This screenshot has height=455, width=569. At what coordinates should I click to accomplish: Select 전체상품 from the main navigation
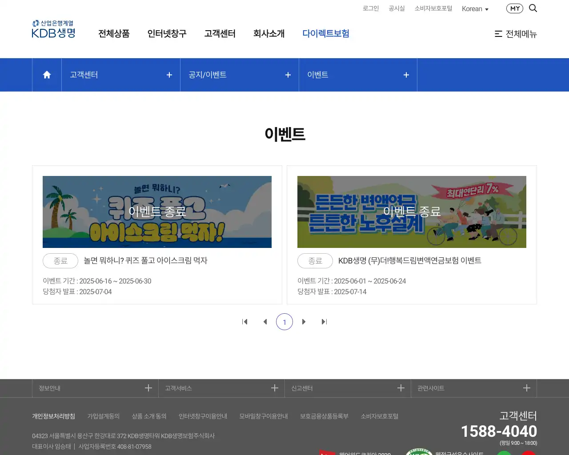(x=114, y=34)
